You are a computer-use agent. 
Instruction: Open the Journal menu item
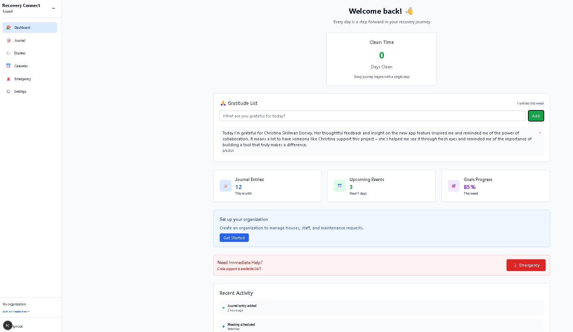(x=20, y=40)
